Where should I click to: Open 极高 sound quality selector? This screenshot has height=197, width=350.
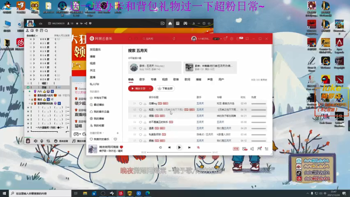[236, 149]
